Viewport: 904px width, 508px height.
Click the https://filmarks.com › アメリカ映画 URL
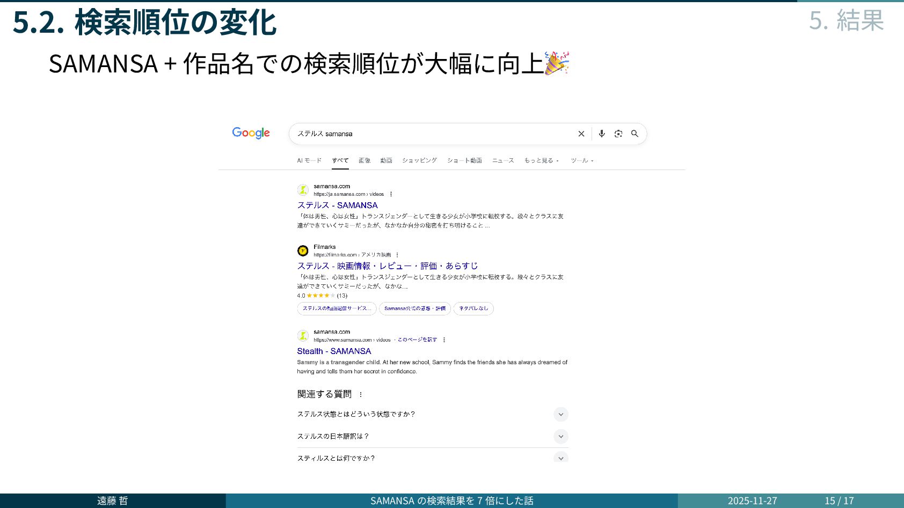352,255
